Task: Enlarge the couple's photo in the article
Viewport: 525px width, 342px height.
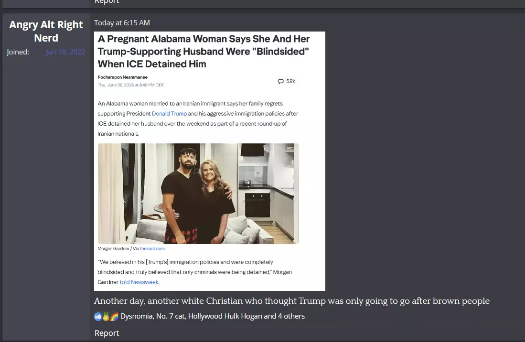Action: [198, 193]
